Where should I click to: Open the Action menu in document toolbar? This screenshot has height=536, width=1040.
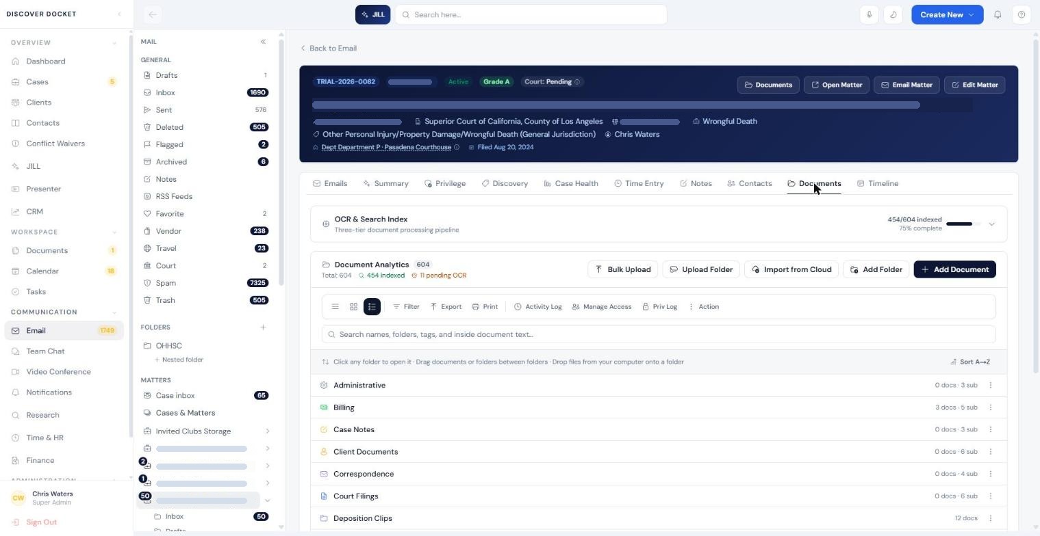[703, 307]
